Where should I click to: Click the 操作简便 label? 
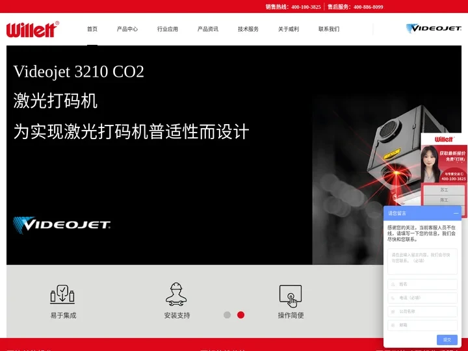point(291,315)
